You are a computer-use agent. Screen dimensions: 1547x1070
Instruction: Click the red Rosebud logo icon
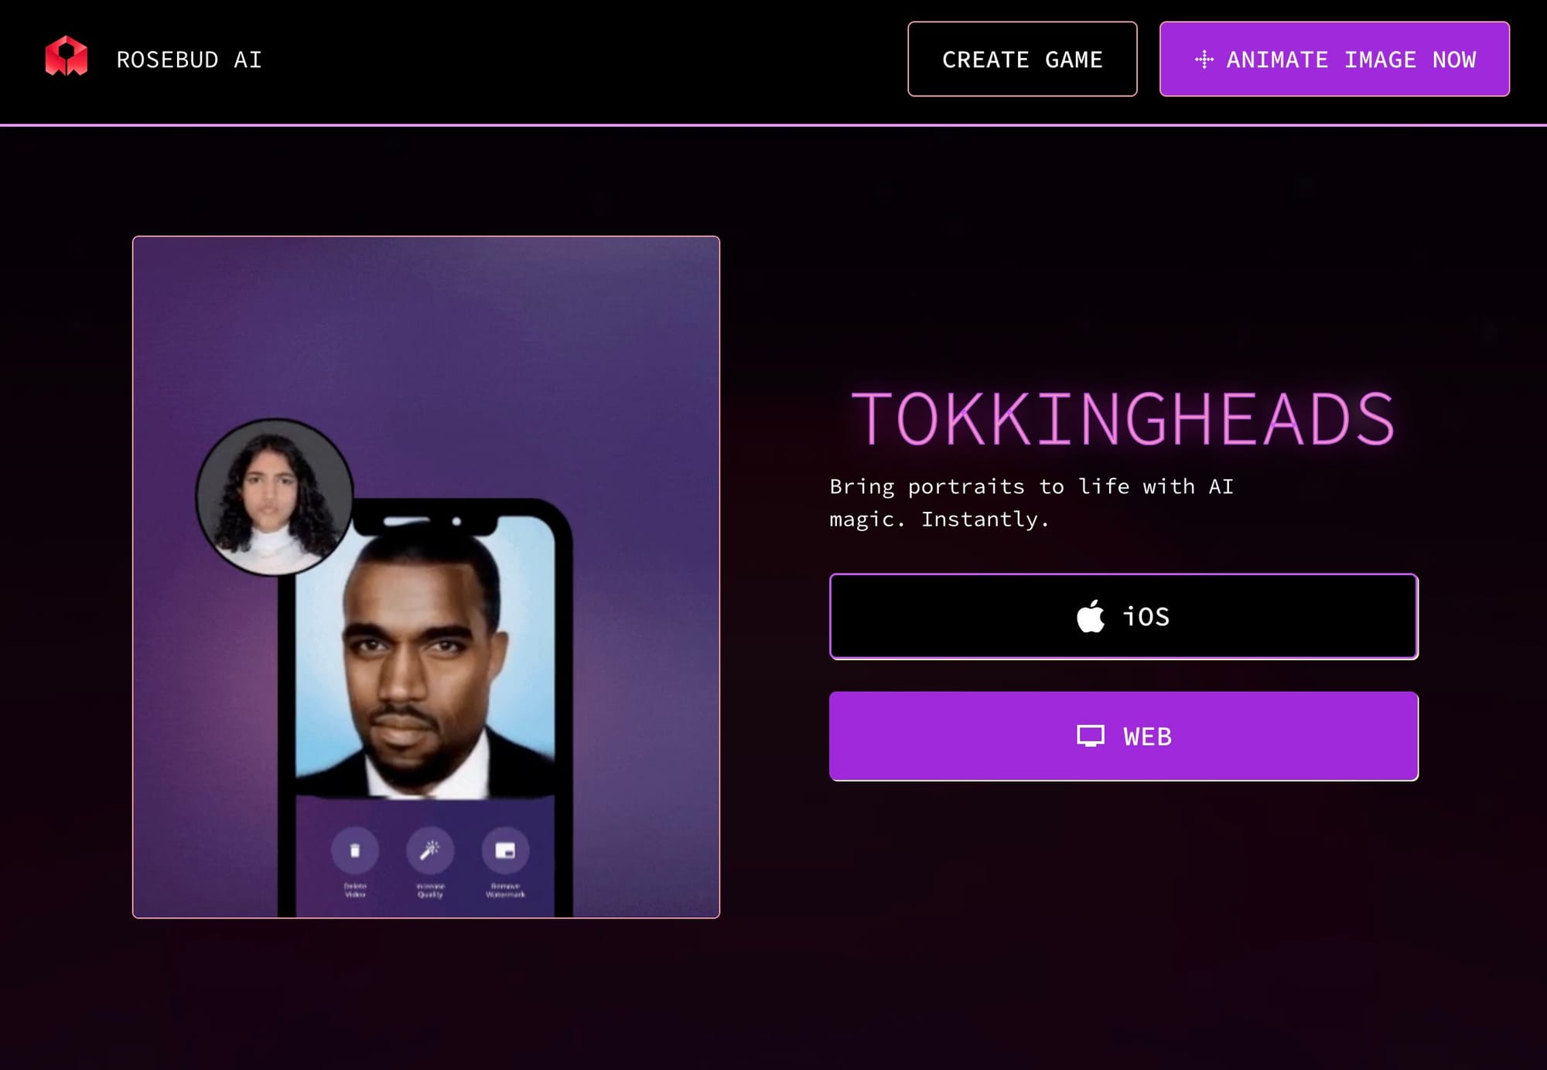click(x=67, y=56)
